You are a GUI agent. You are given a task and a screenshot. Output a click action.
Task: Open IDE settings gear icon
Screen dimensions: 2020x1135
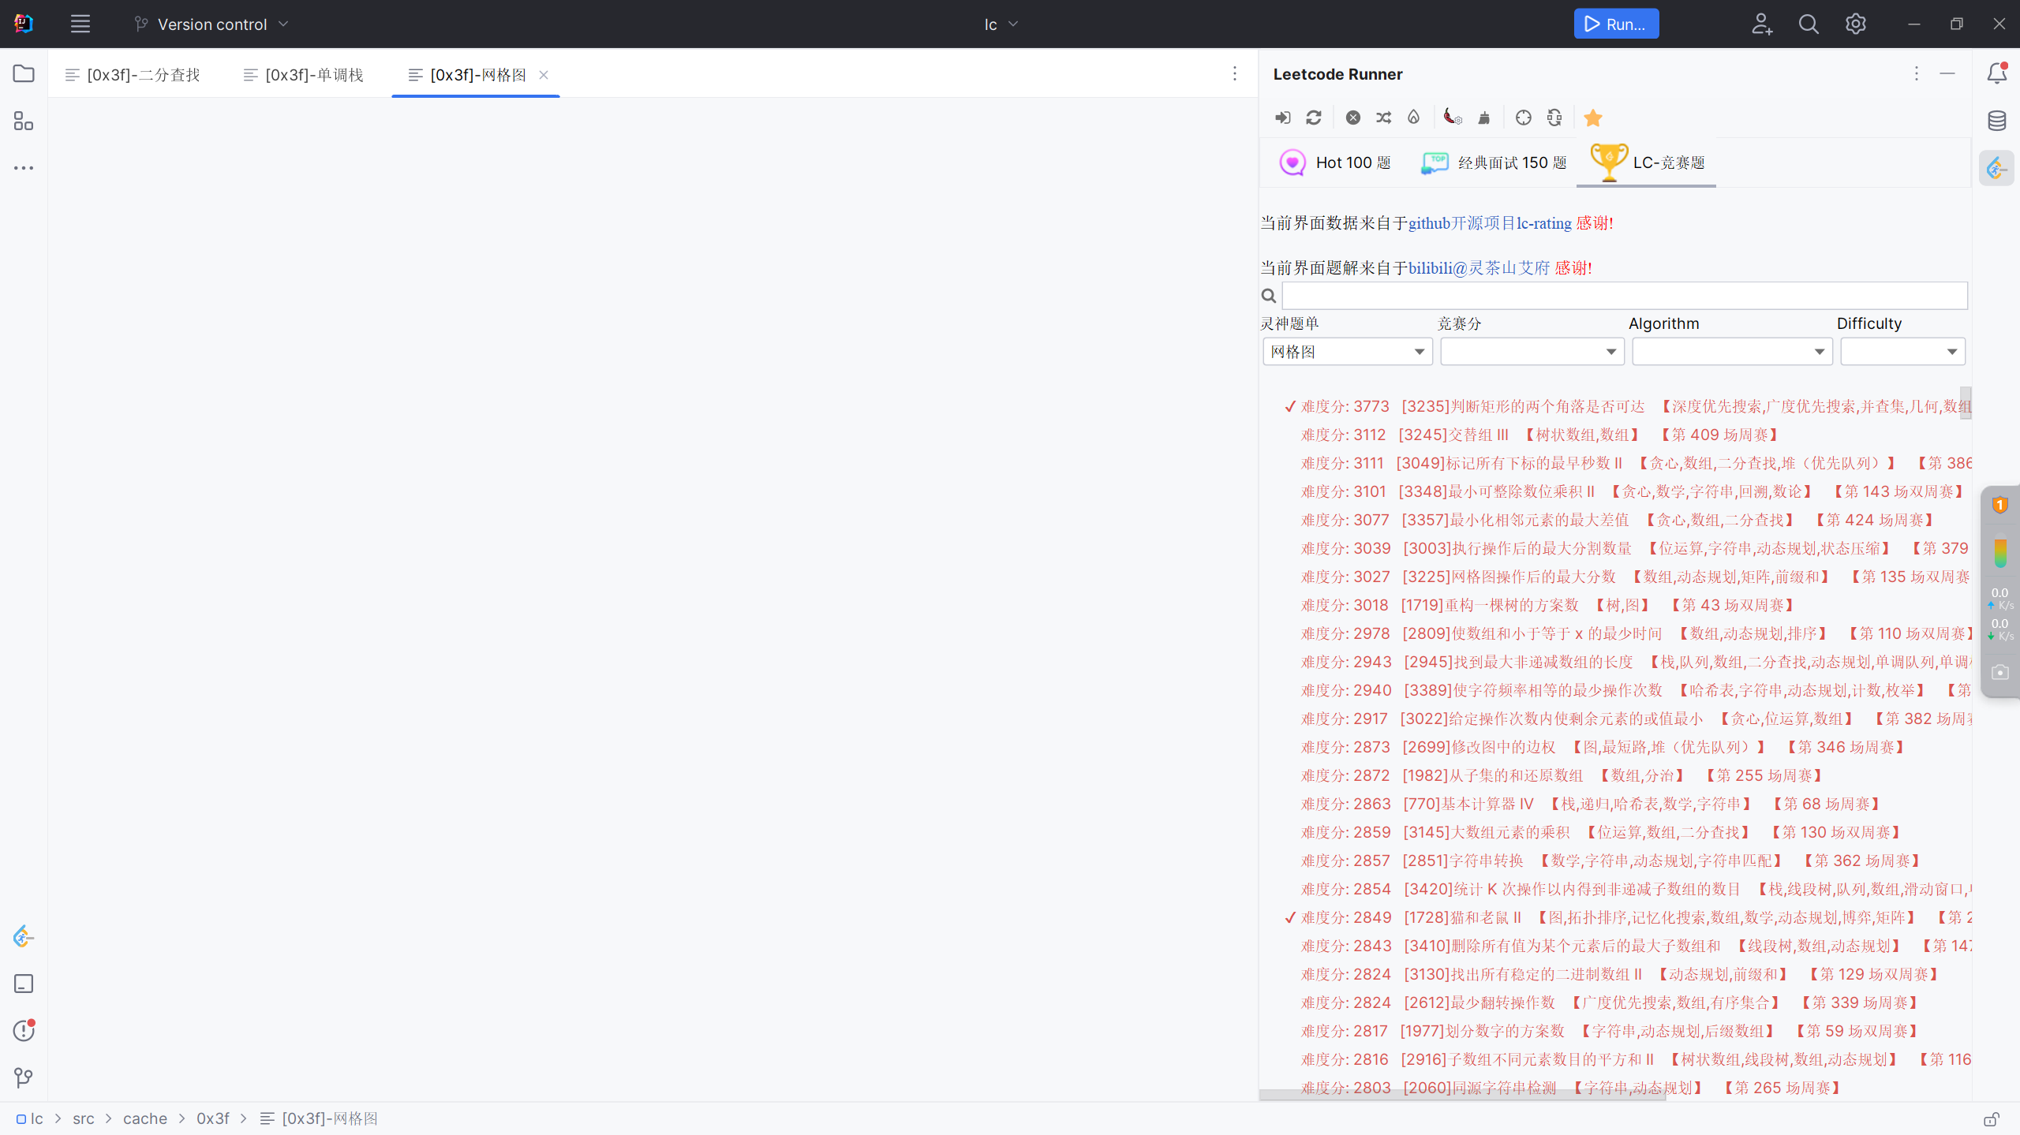click(1856, 24)
